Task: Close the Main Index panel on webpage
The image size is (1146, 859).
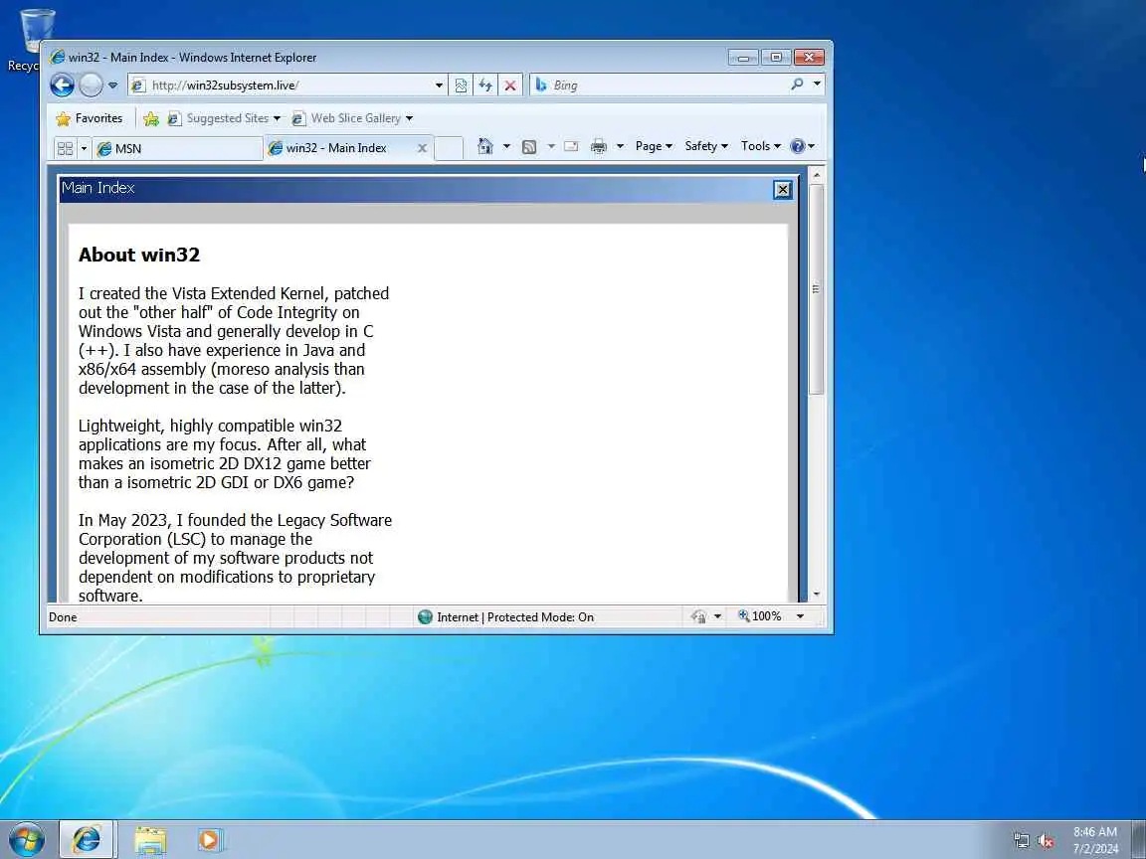Action: pyautogui.click(x=783, y=190)
